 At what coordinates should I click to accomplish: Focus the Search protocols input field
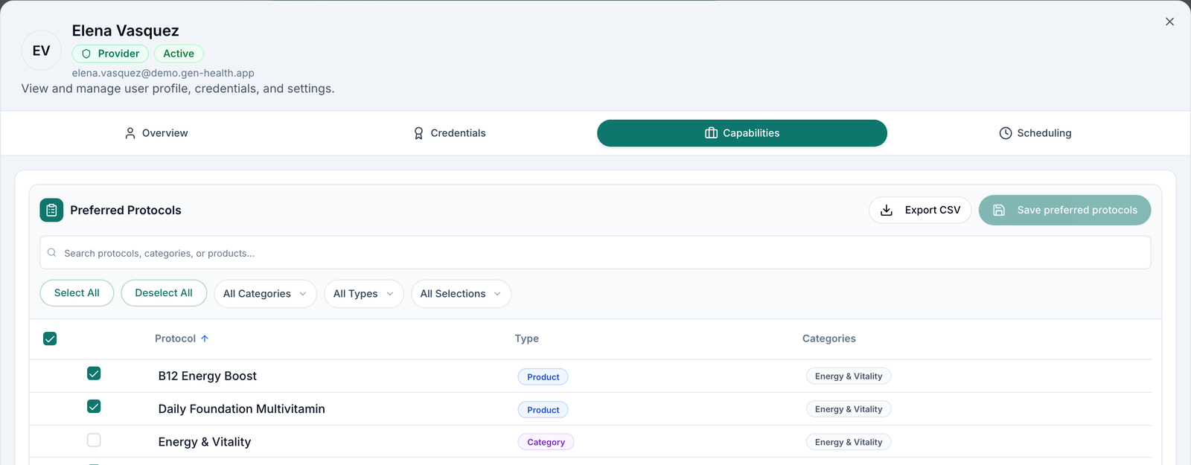(x=595, y=253)
